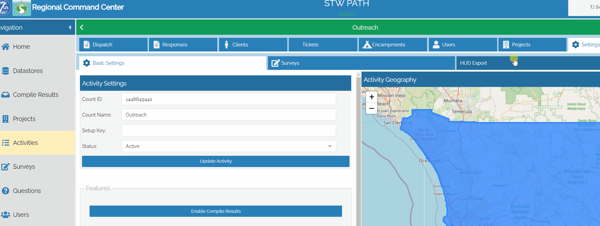This screenshot has height=226, width=600.
Task: Zoom out on the Activity Geography map
Action: click(x=371, y=108)
